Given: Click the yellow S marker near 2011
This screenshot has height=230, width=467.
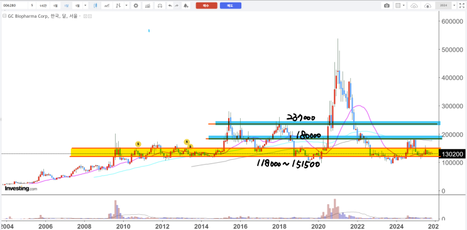Looking at the screenshot, I should pyautogui.click(x=138, y=144).
